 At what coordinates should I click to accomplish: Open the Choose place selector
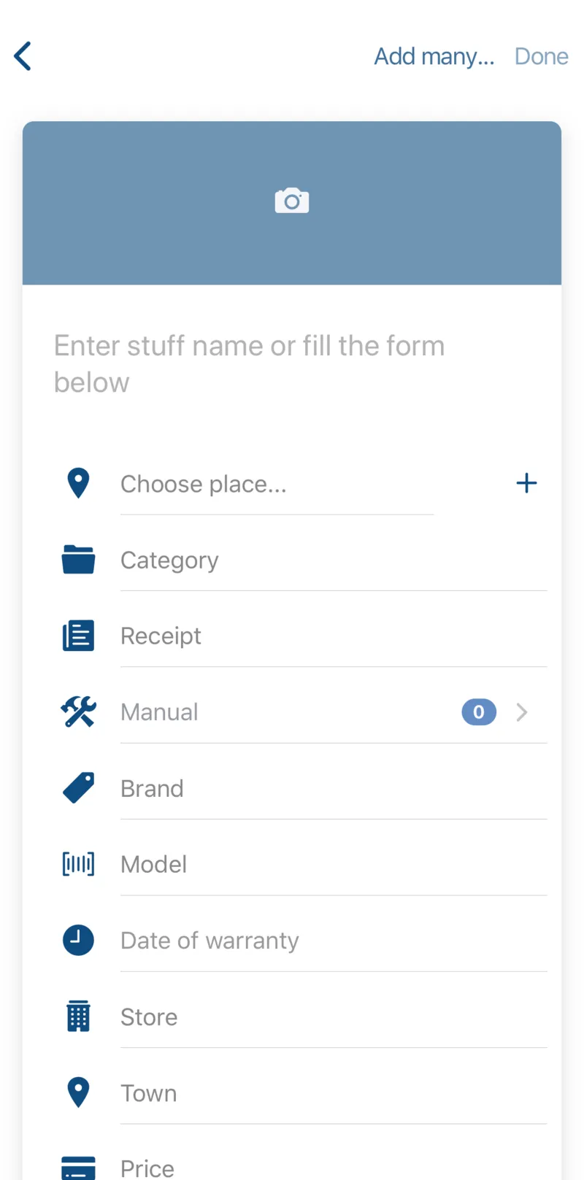tap(276, 485)
